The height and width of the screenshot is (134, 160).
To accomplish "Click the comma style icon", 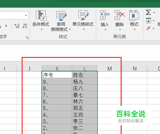I will tap(6, 26).
